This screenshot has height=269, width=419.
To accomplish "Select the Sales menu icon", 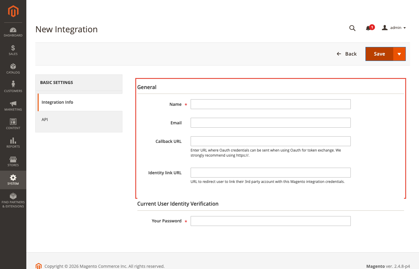I will click(13, 50).
